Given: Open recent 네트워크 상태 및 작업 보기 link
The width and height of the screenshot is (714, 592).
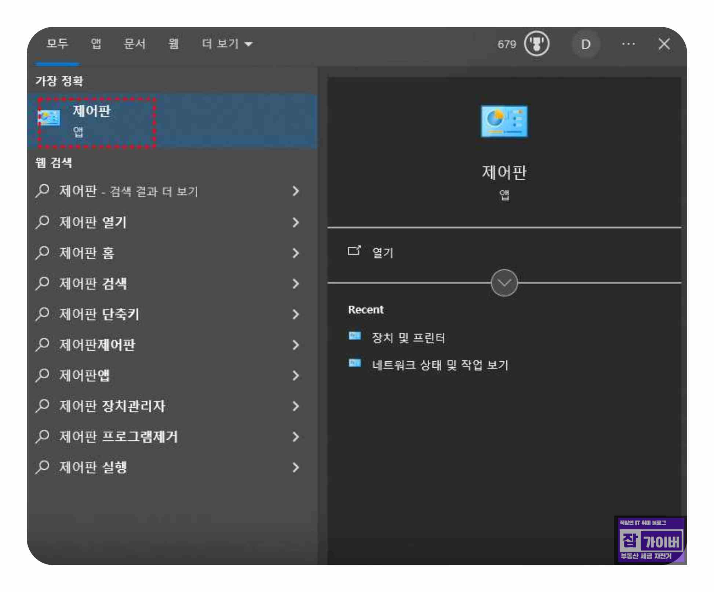Looking at the screenshot, I should point(440,365).
